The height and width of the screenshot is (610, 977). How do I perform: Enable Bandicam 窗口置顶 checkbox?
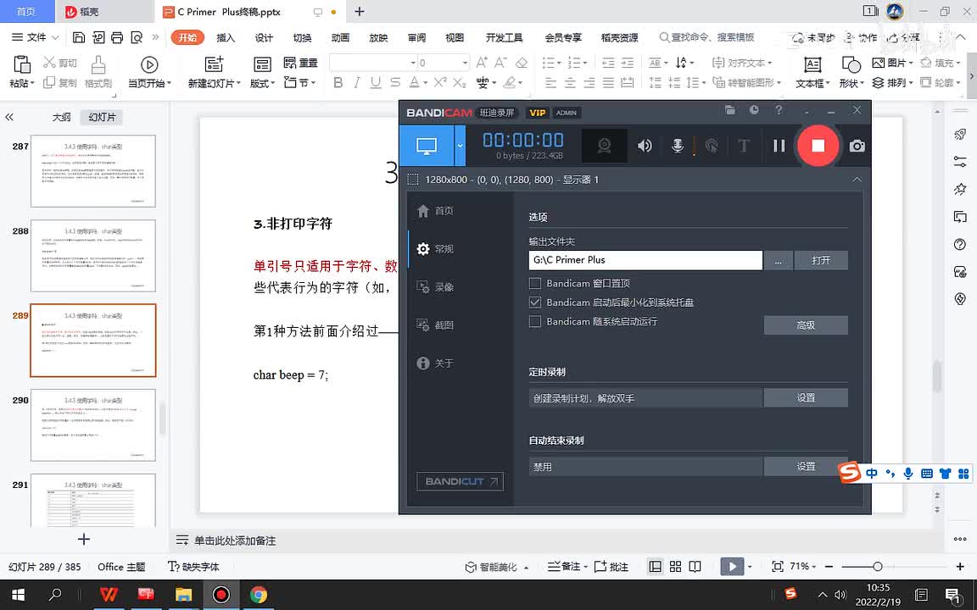pos(534,283)
